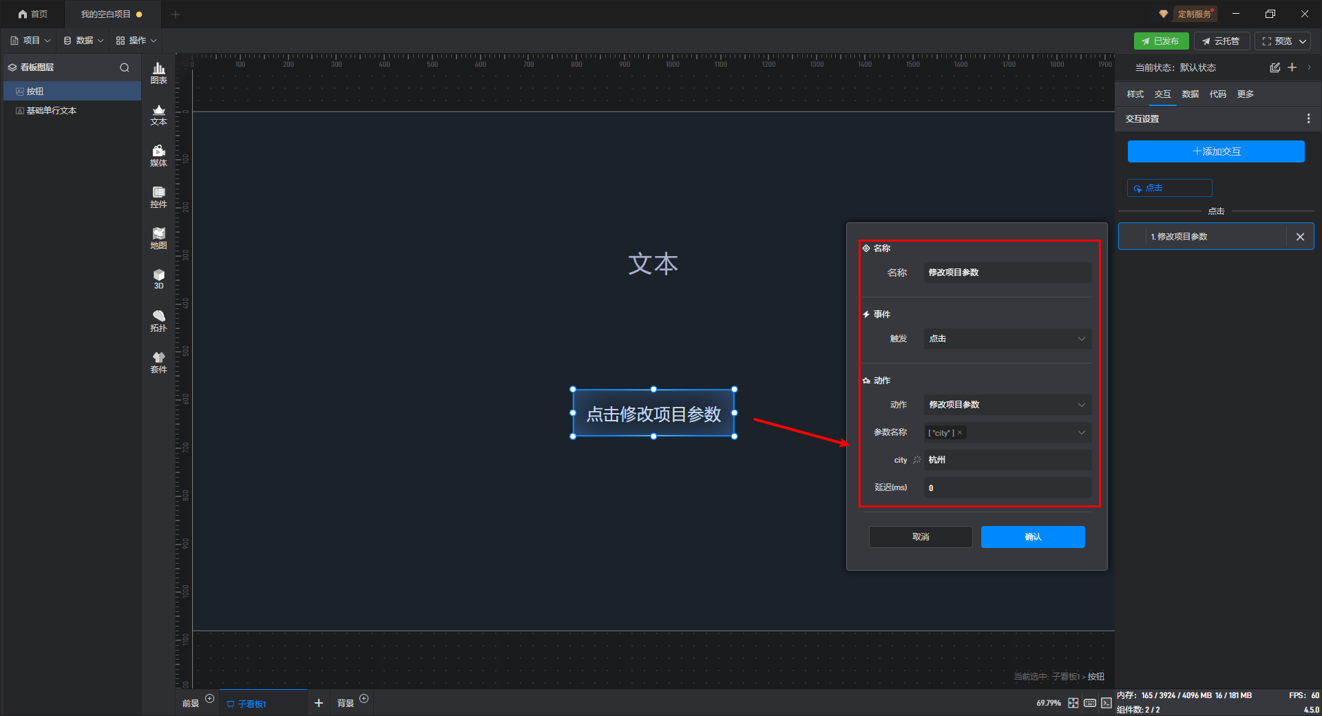The image size is (1322, 716).
Task: Open the 地图 map component panel
Action: (158, 238)
